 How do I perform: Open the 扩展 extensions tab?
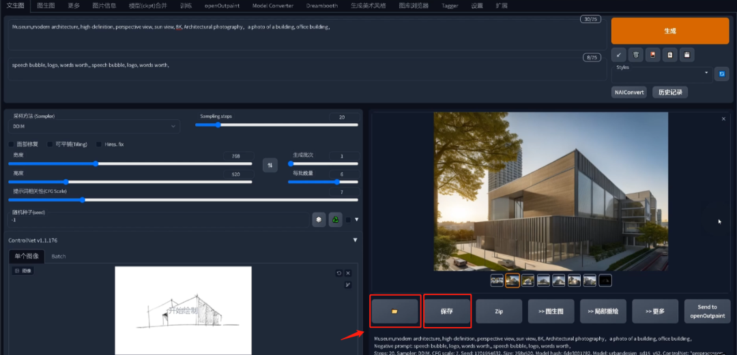[502, 5]
